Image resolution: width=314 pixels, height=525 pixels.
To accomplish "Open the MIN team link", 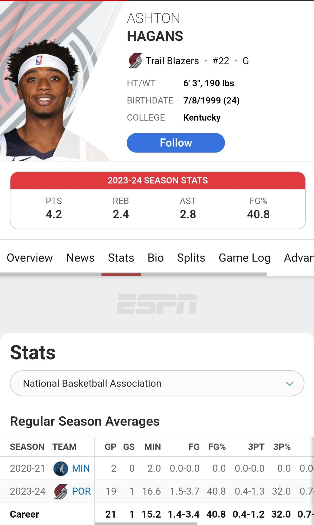I will coord(81,469).
